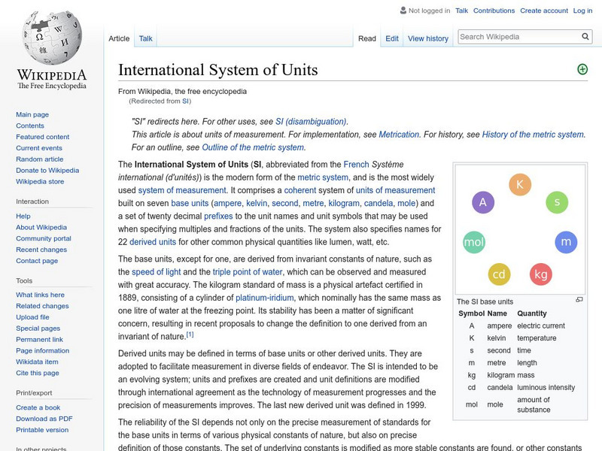This screenshot has width=602, height=451.
Task: Enlarge the SI base units image icon
Action: tap(579, 300)
